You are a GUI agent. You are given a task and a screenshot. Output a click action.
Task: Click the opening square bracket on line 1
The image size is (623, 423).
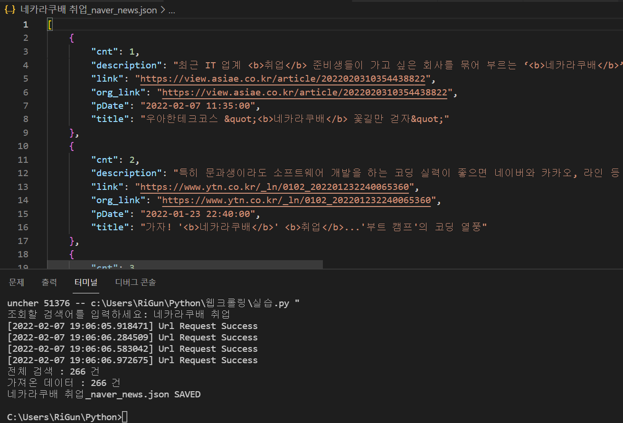[x=50, y=25]
